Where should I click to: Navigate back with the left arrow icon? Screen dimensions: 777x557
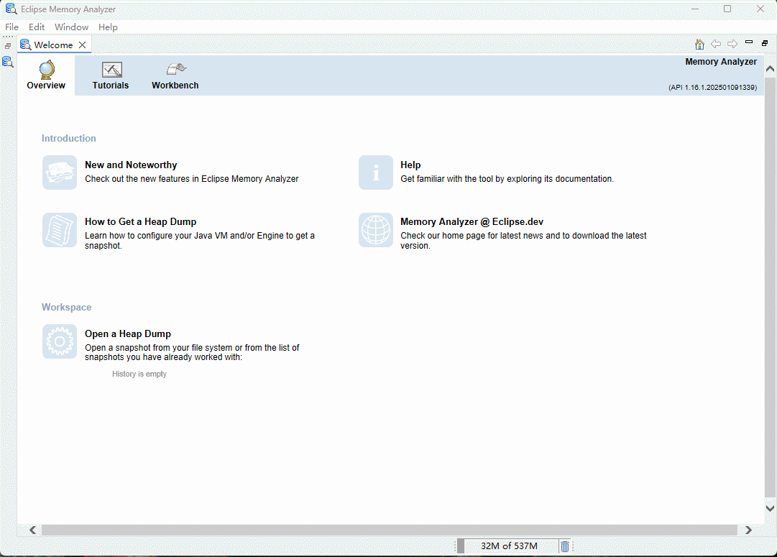(x=716, y=44)
